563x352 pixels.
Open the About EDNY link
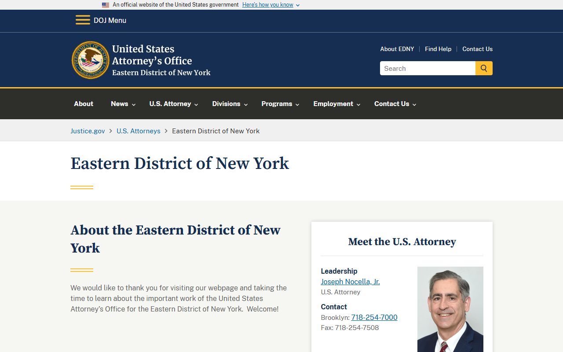pos(397,49)
